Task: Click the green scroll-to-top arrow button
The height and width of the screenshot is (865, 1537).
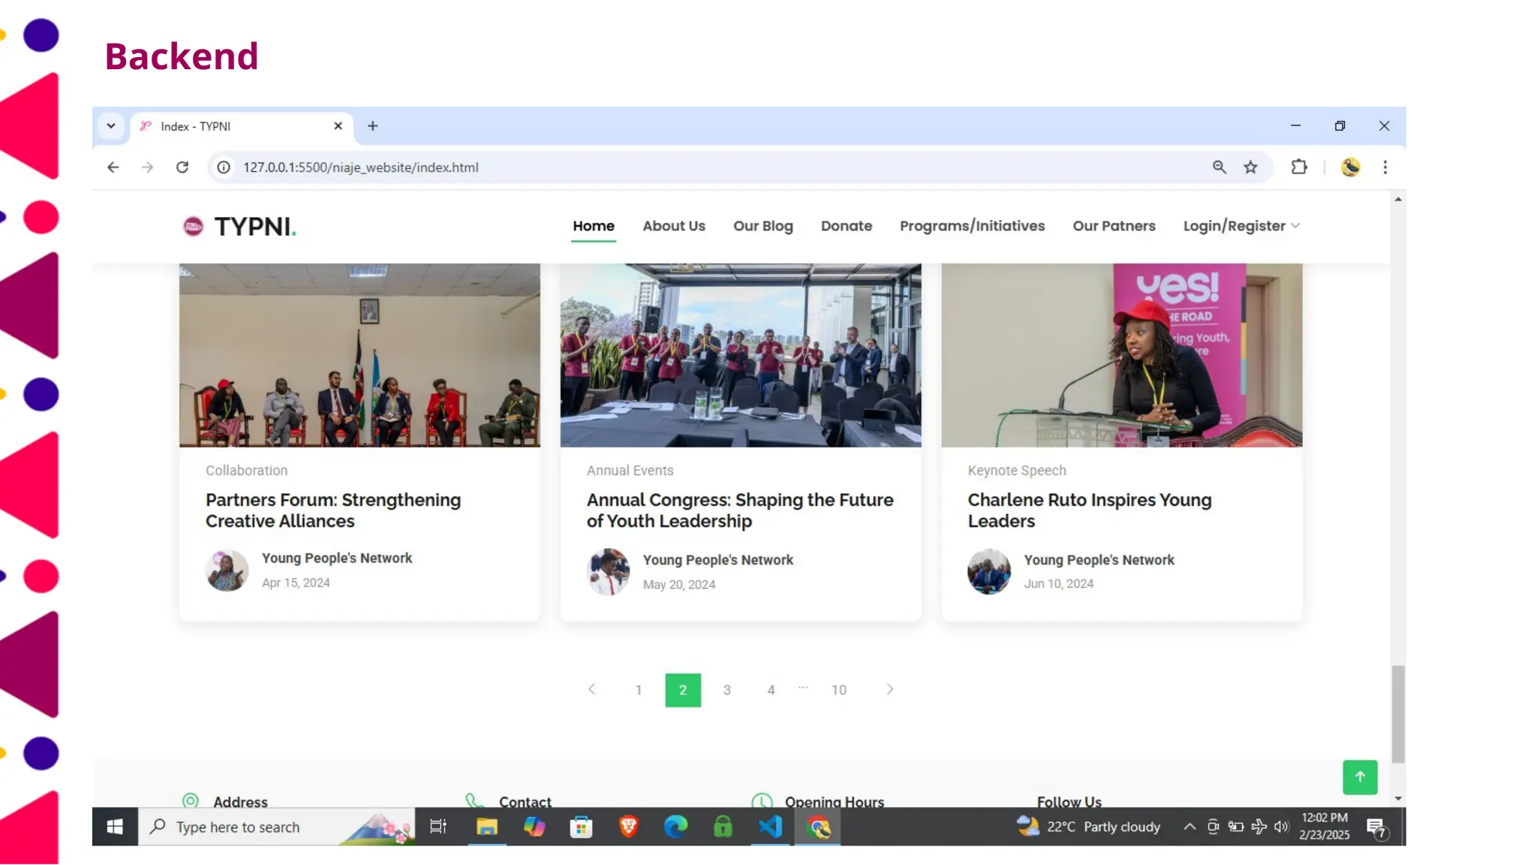Action: coord(1360,777)
